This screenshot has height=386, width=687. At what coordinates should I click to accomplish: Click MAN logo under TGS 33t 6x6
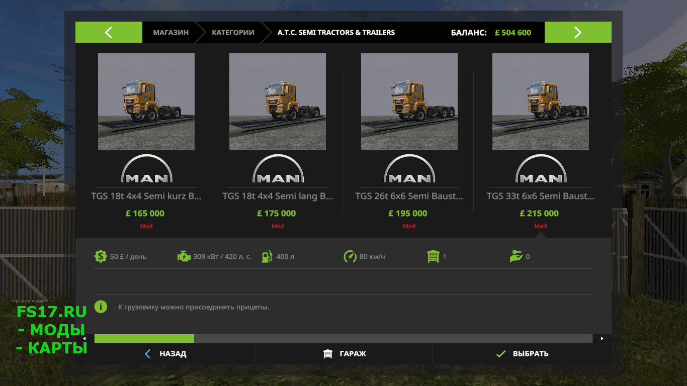click(x=541, y=168)
